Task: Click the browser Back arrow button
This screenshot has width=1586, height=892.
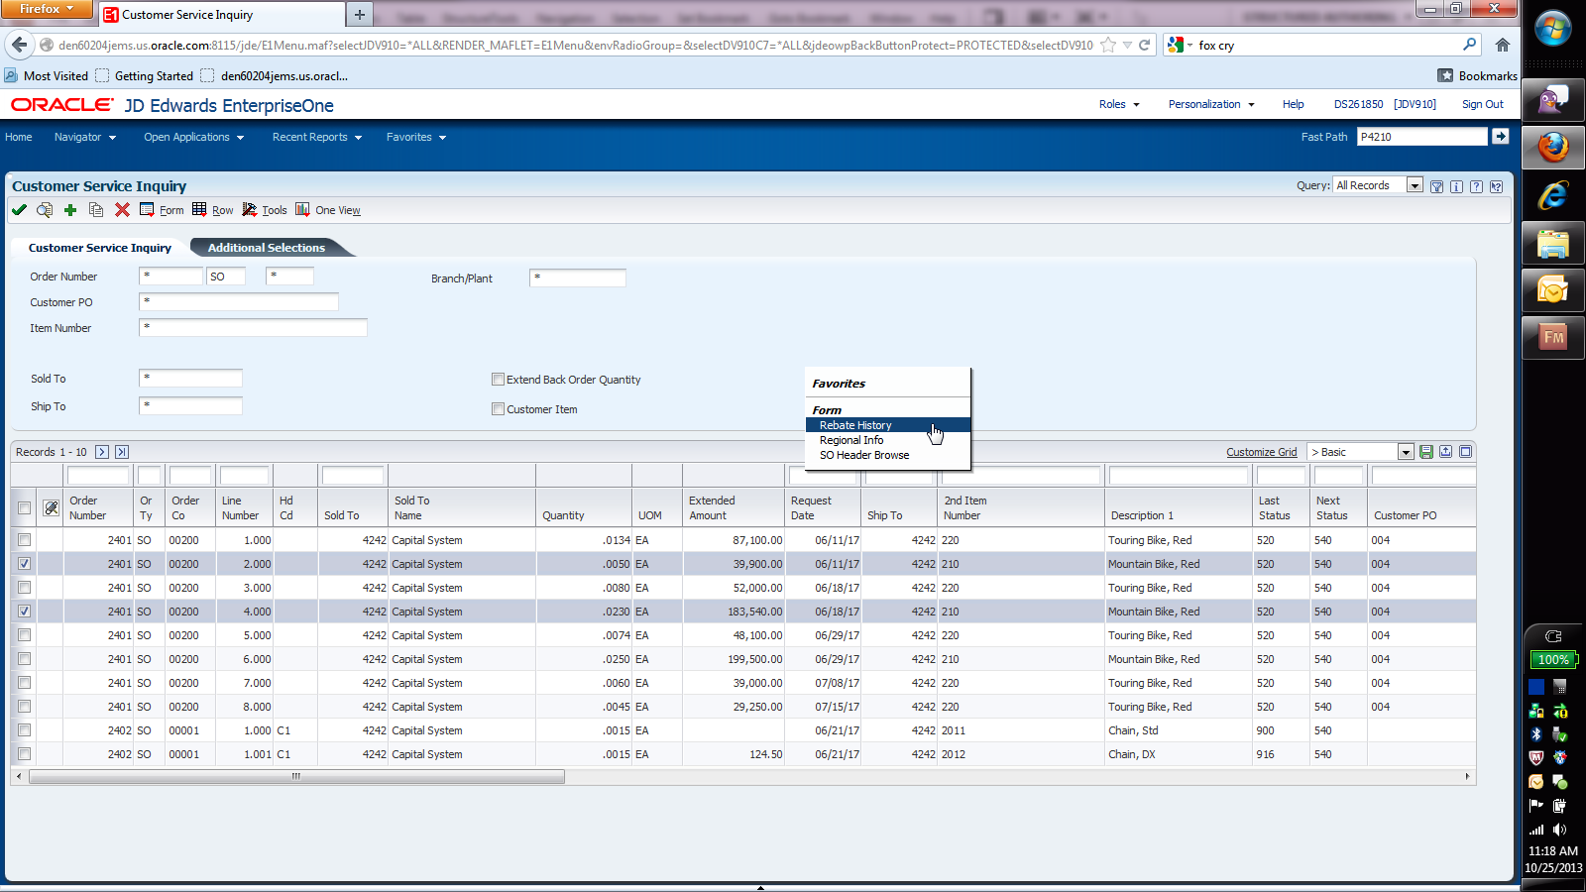Action: [20, 45]
